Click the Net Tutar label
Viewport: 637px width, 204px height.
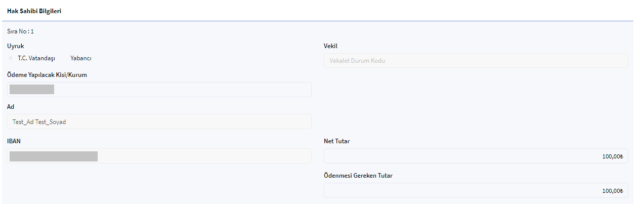[x=336, y=141]
